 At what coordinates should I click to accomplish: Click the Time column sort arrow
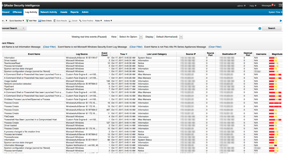[x=126, y=54]
